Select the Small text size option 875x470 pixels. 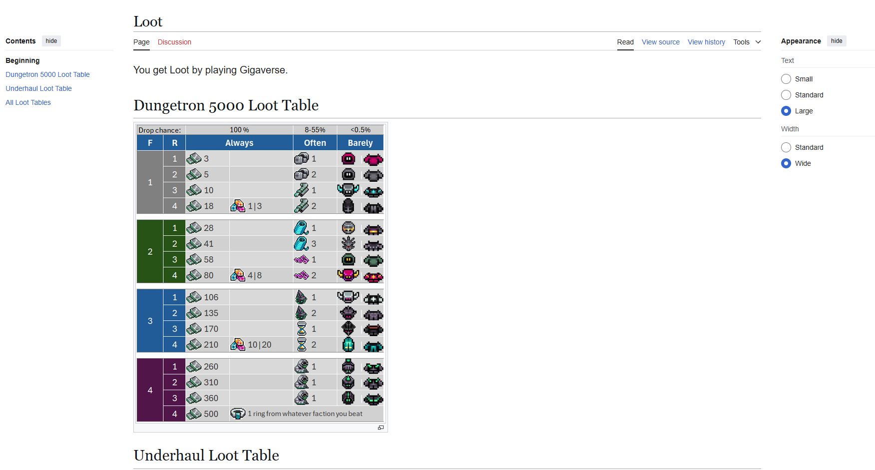[786, 79]
